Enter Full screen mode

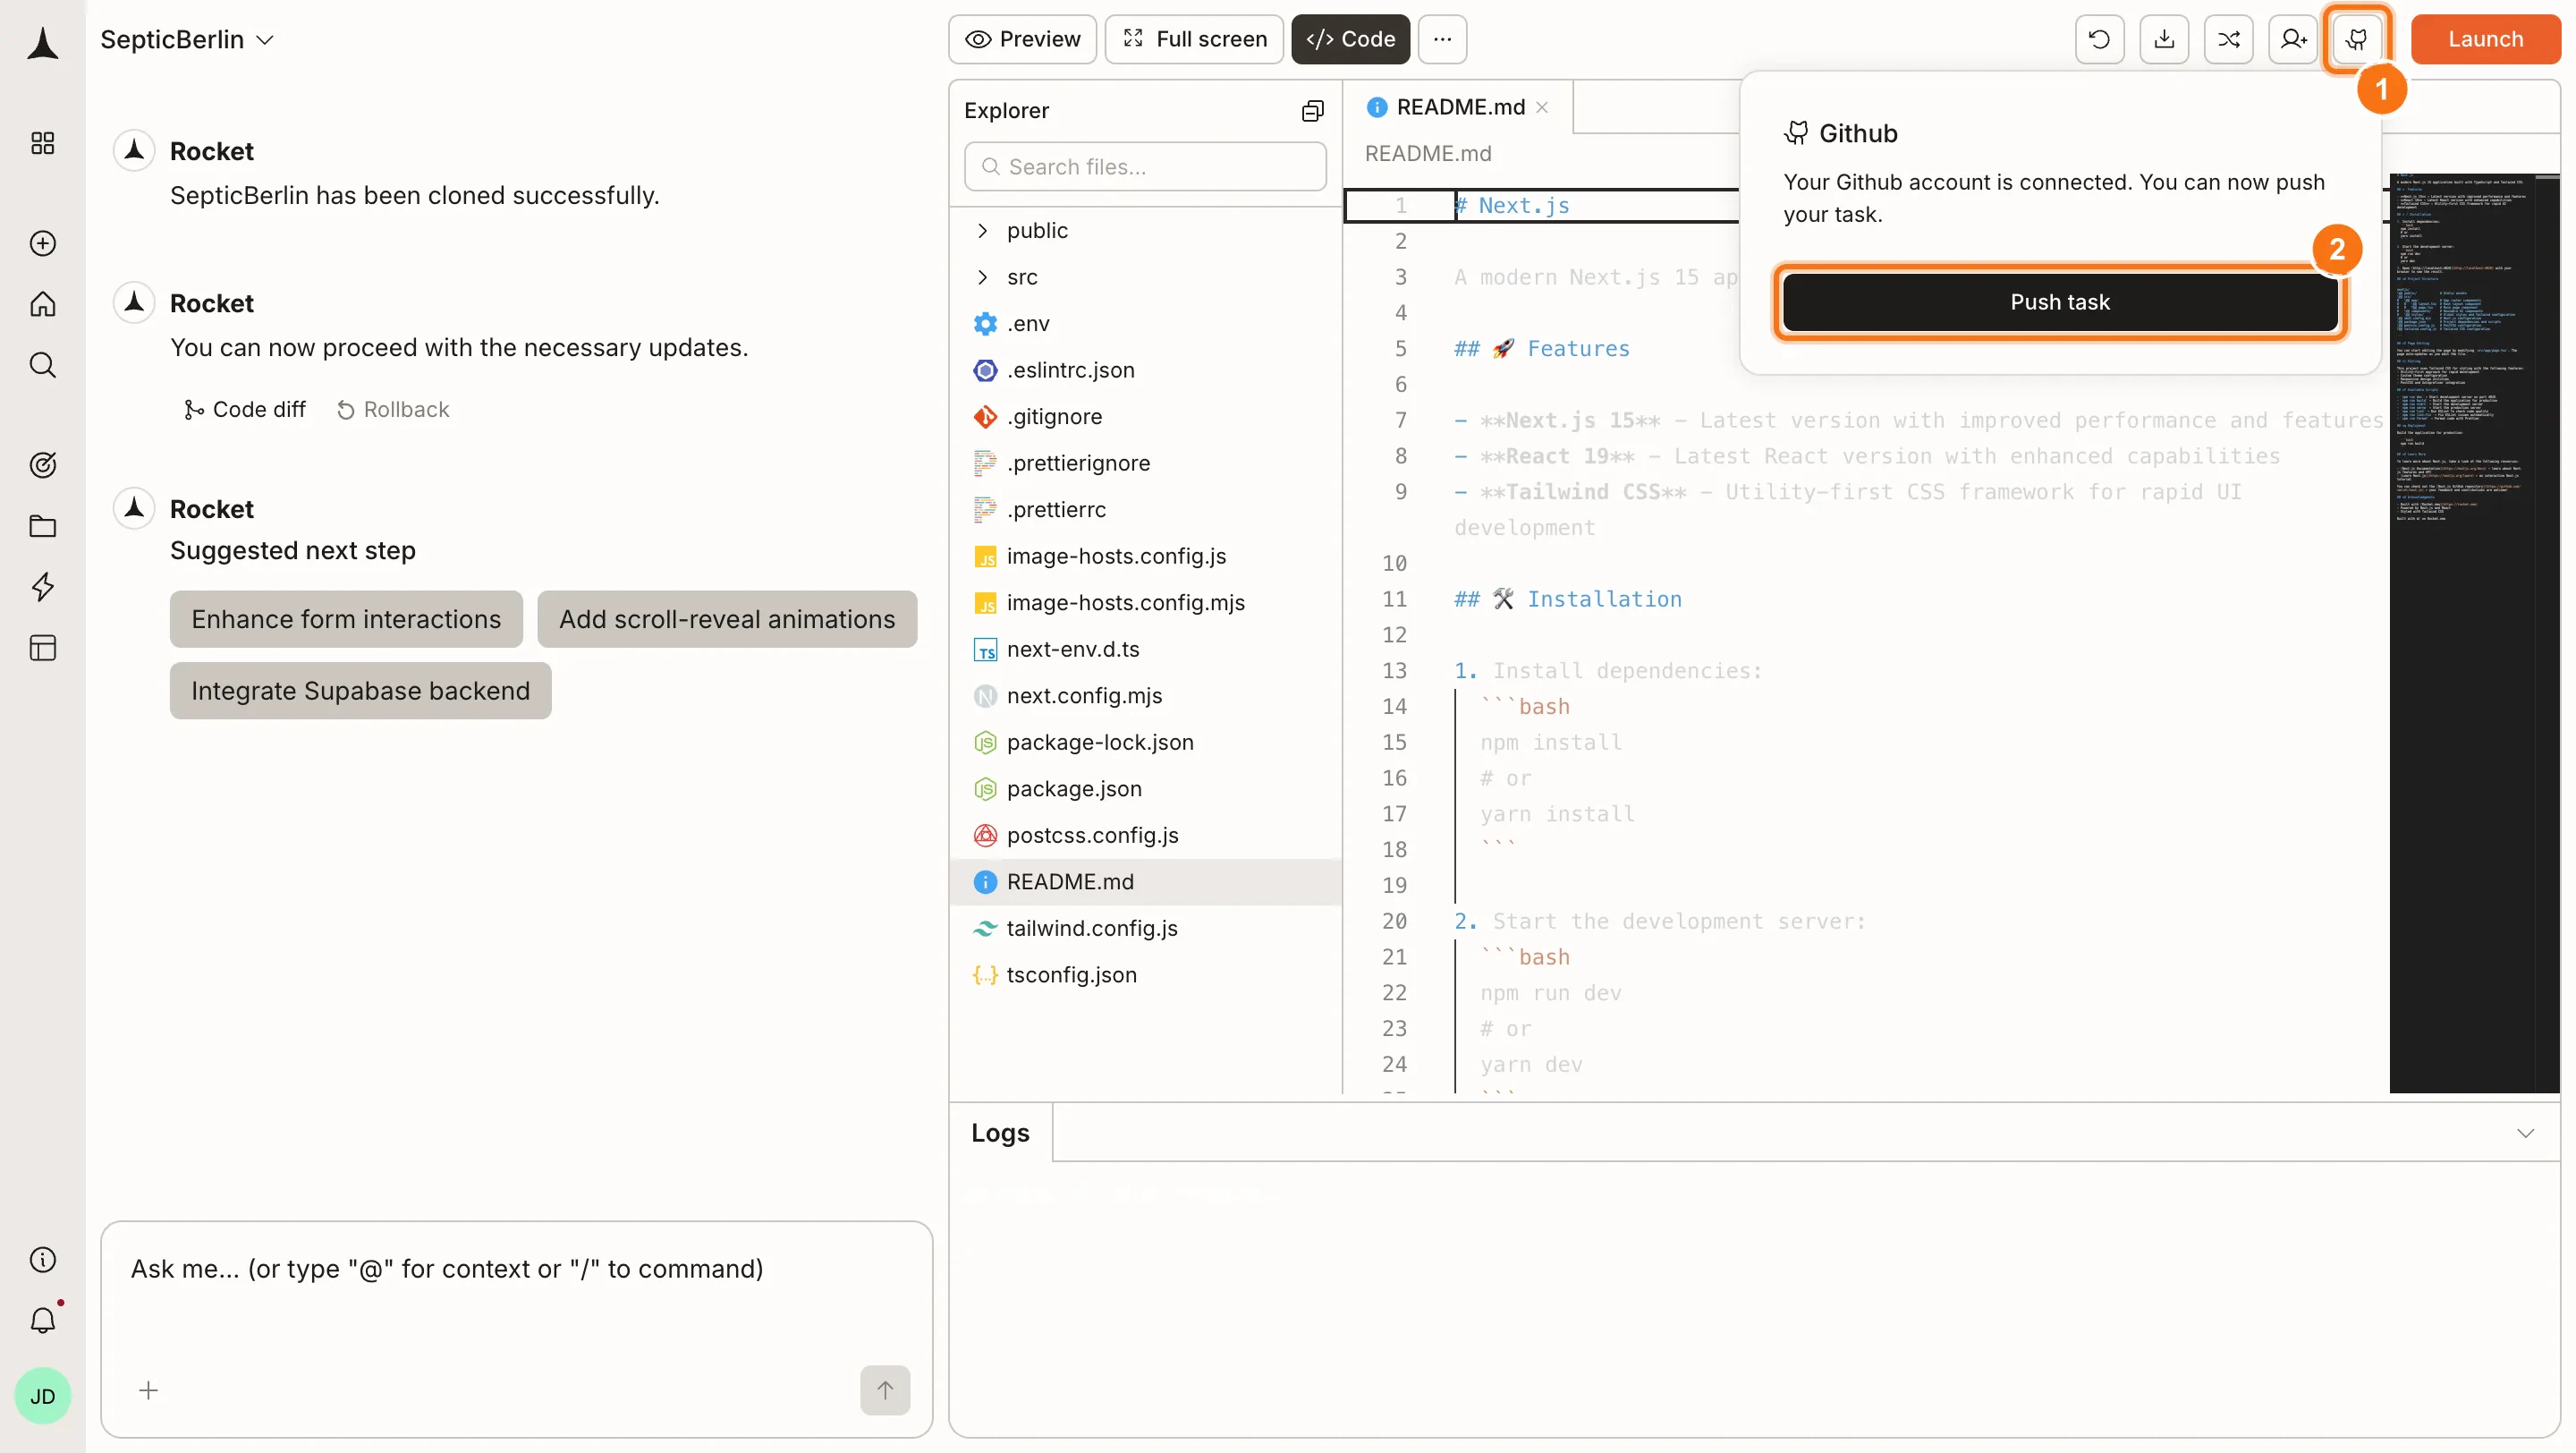click(x=1194, y=39)
